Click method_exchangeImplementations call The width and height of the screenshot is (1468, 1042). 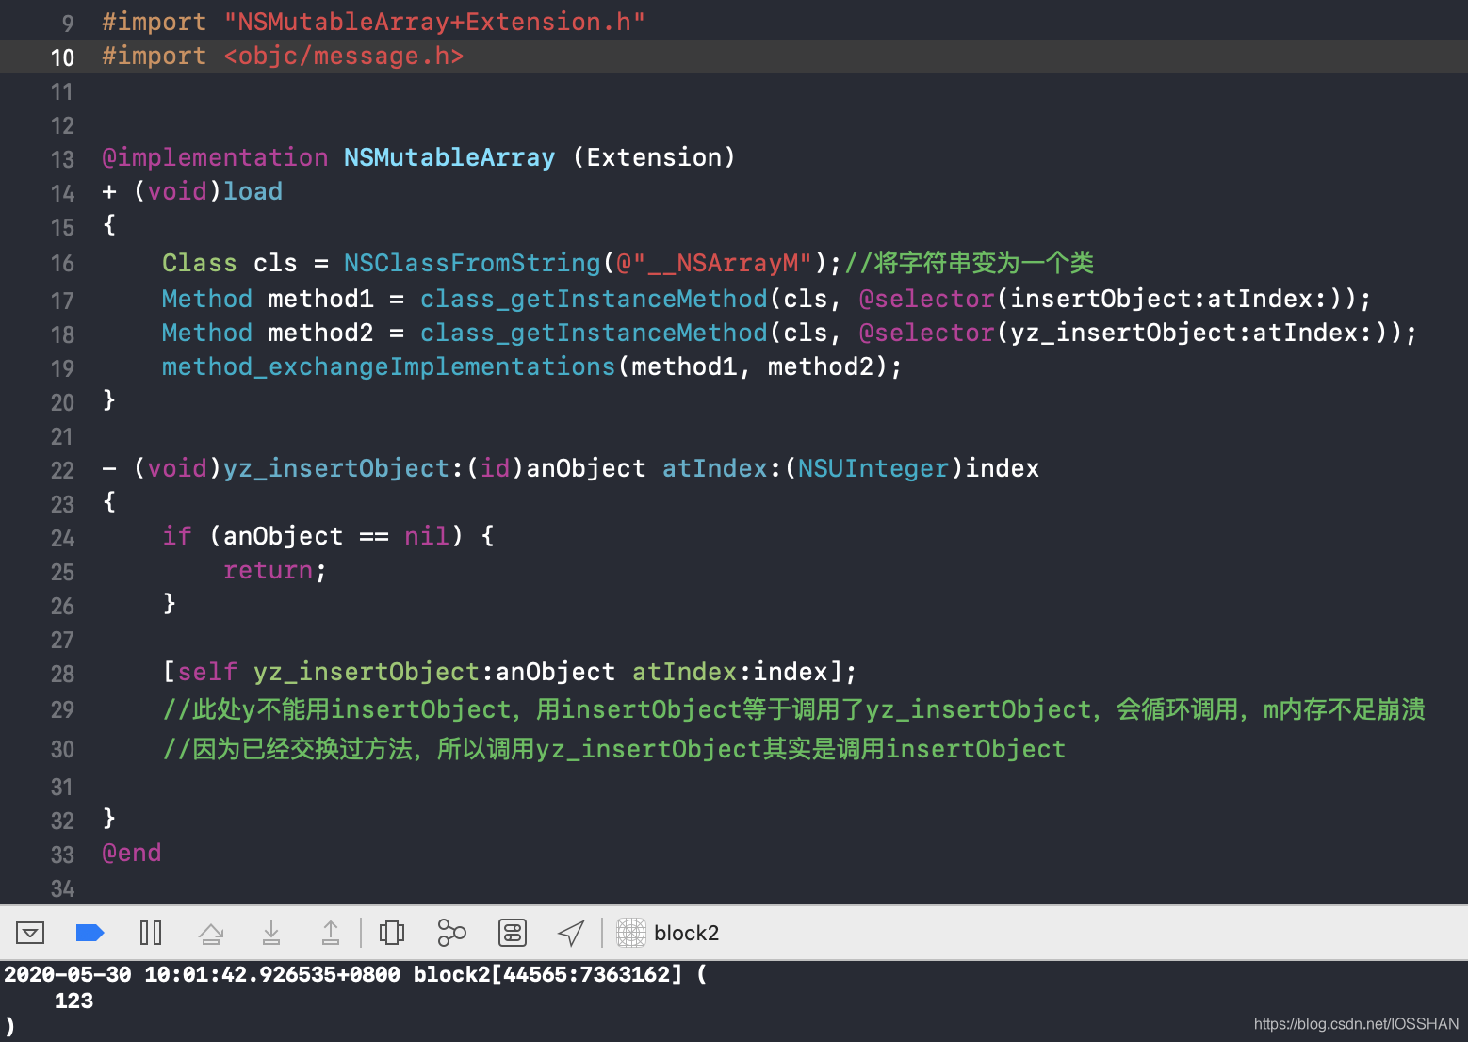pyautogui.click(x=388, y=366)
